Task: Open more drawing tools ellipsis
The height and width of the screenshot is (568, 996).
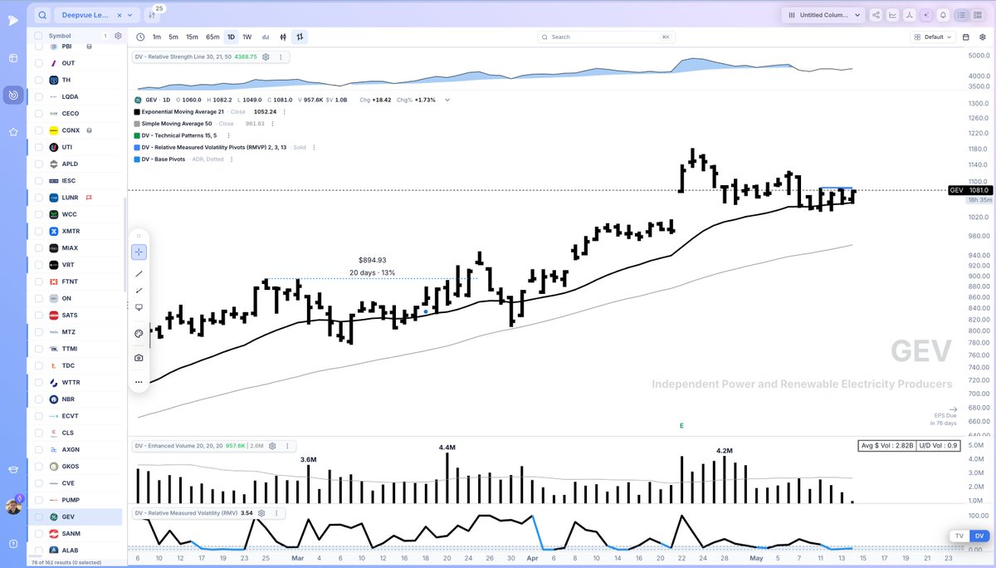Action: [139, 382]
